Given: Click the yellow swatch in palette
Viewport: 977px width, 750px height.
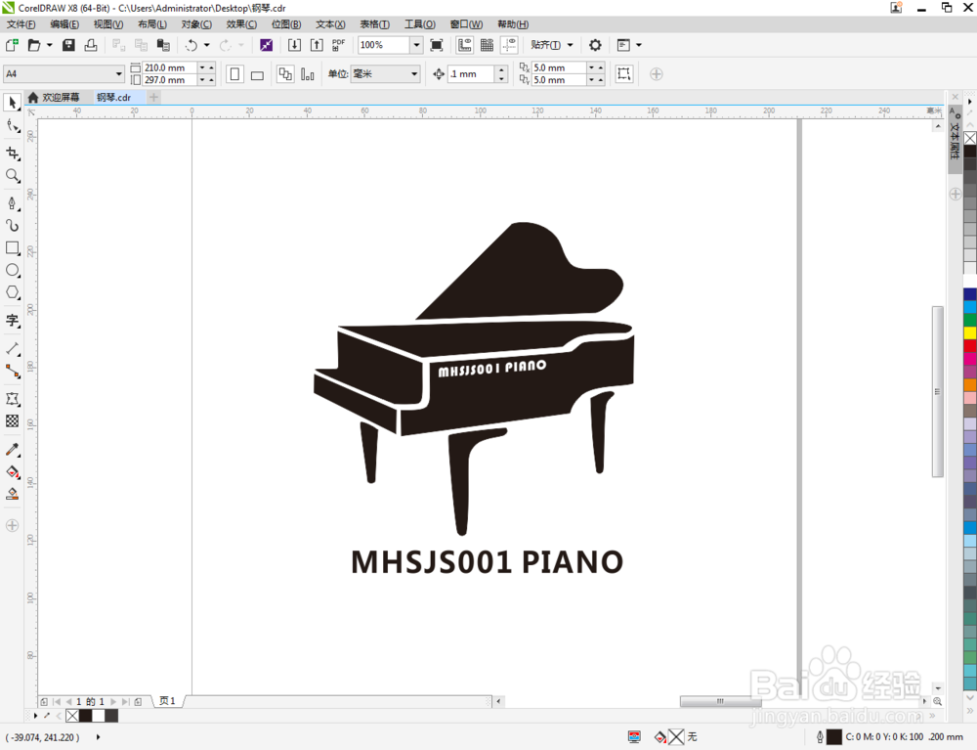Looking at the screenshot, I should [970, 332].
